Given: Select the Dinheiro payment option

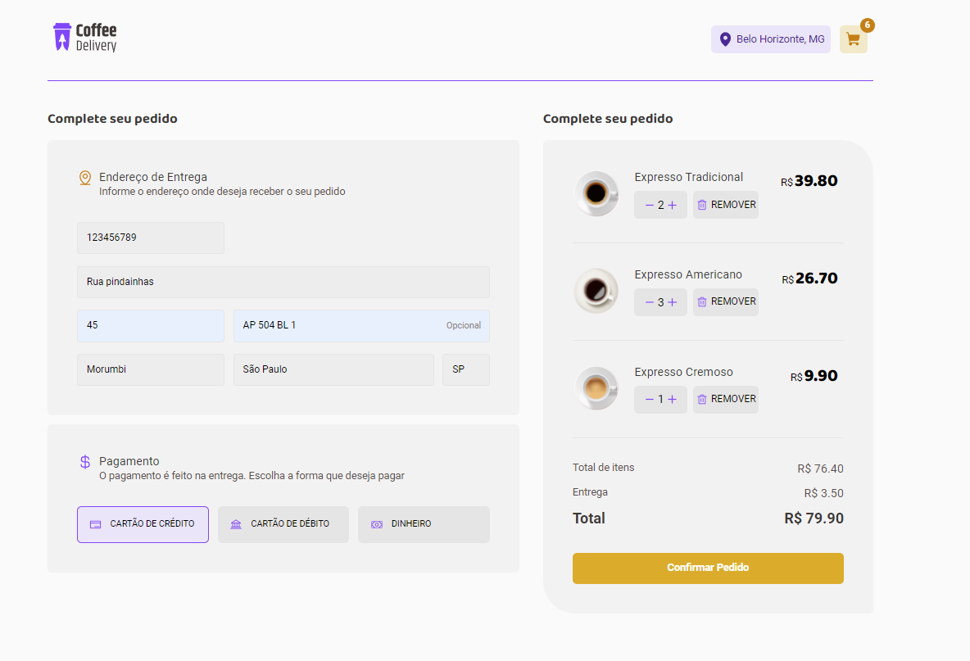Looking at the screenshot, I should click(424, 523).
